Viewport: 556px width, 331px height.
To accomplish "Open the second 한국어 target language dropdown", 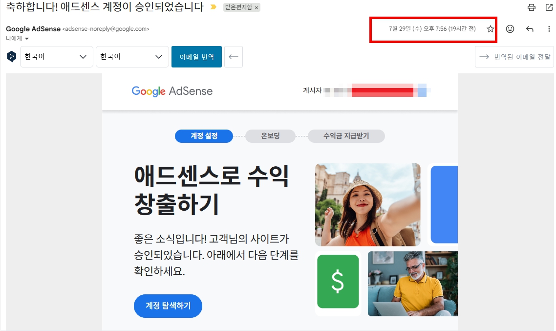I will [x=132, y=56].
